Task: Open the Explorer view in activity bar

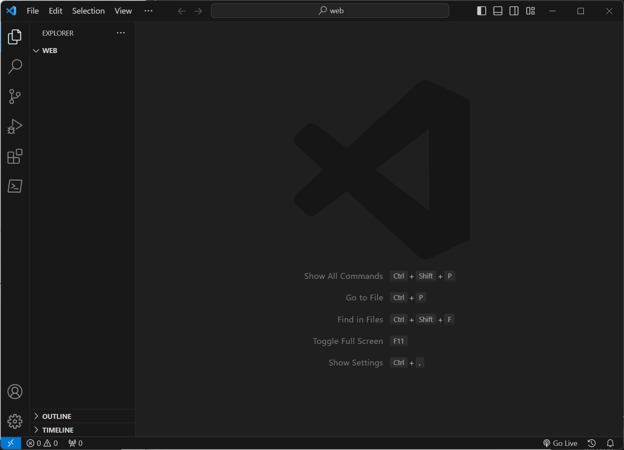Action: 15,37
